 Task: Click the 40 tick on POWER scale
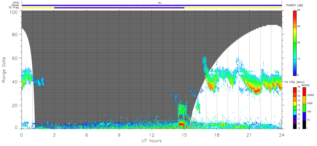pyautogui.click(x=299, y=10)
